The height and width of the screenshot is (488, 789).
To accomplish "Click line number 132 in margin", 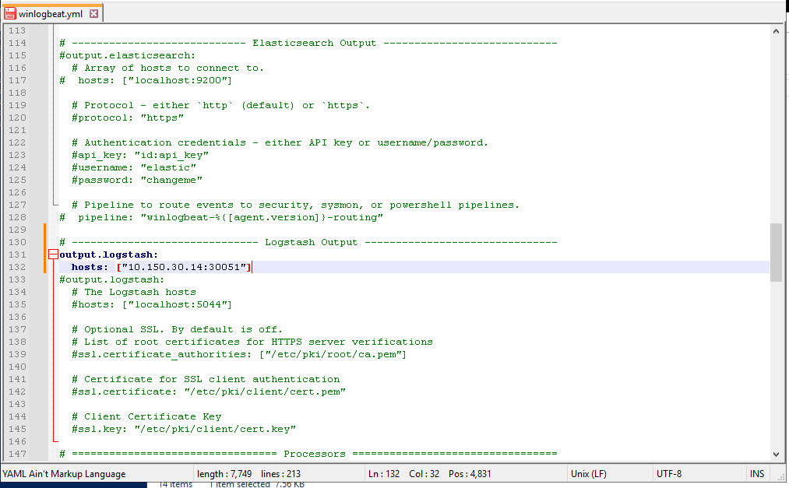I will [17, 267].
